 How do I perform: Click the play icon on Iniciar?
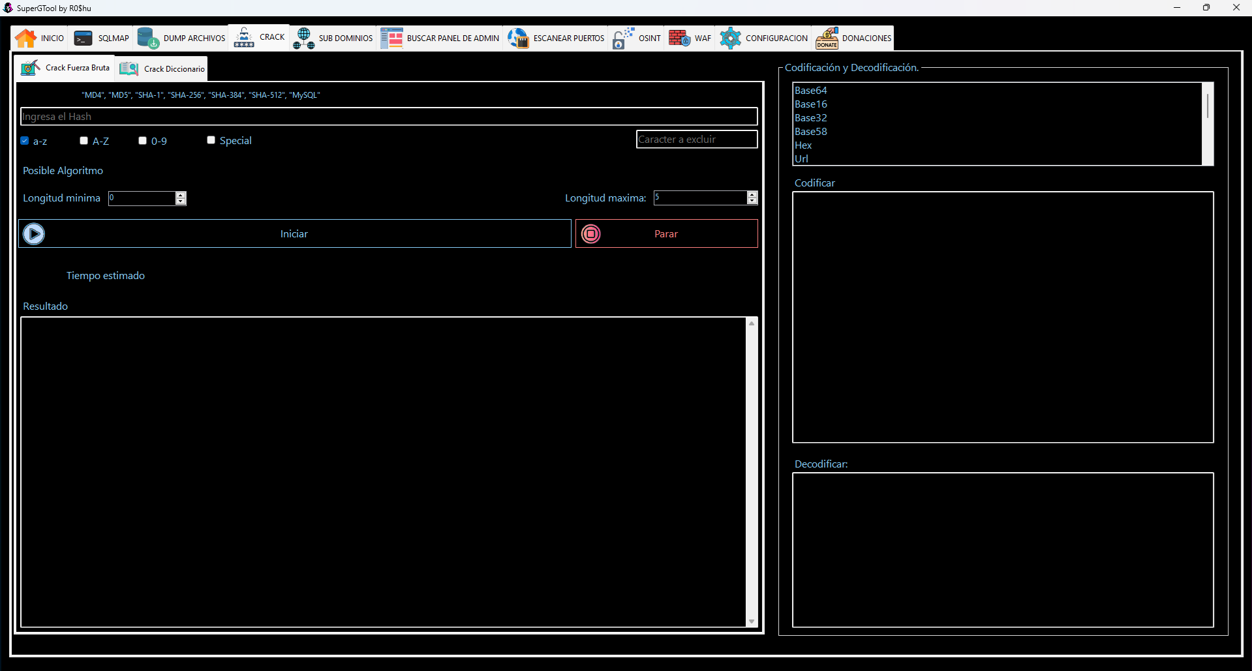click(x=34, y=233)
